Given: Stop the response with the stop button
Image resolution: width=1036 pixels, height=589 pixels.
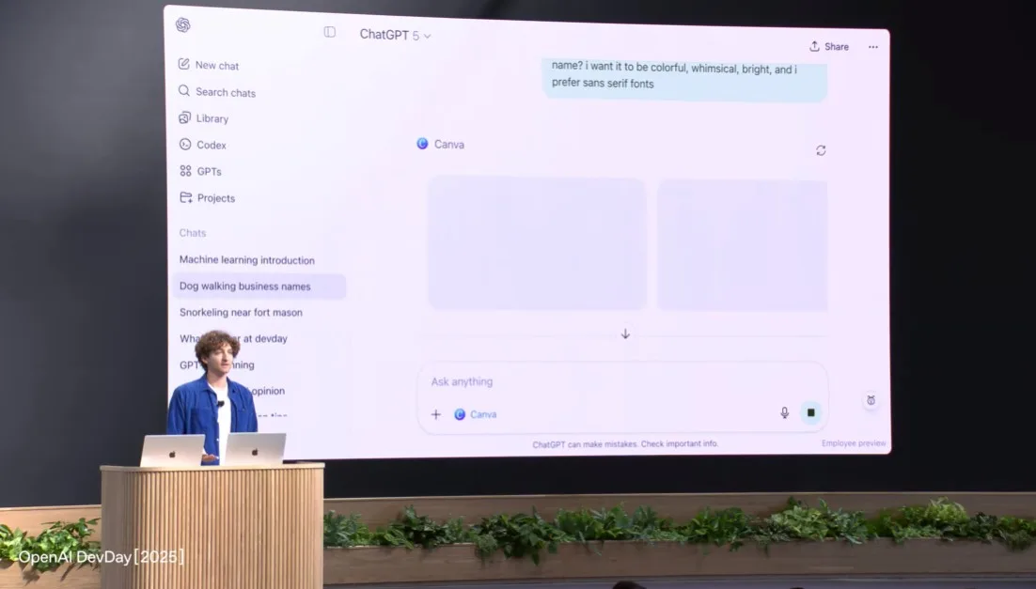Looking at the screenshot, I should pyautogui.click(x=810, y=412).
